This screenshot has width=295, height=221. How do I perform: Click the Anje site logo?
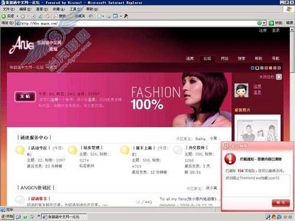tap(21, 45)
